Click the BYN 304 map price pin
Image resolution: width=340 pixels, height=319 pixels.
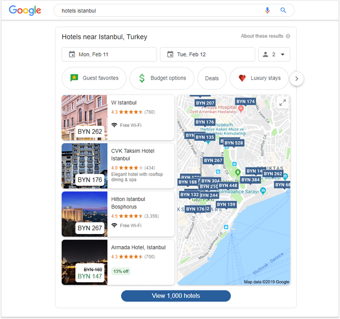coord(210,181)
